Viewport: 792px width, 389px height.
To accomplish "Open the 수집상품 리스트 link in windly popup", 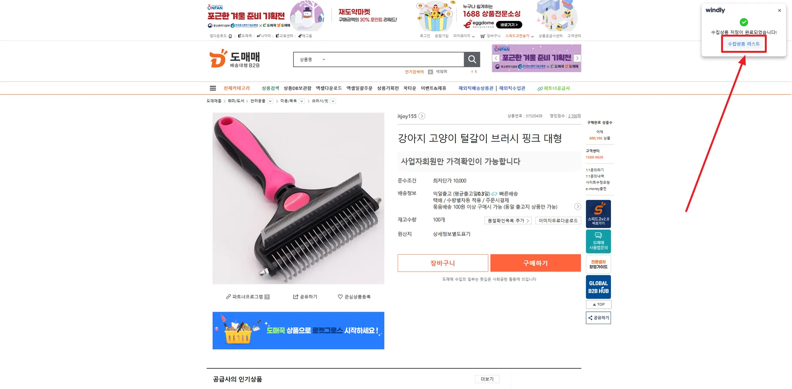I will click(x=744, y=44).
